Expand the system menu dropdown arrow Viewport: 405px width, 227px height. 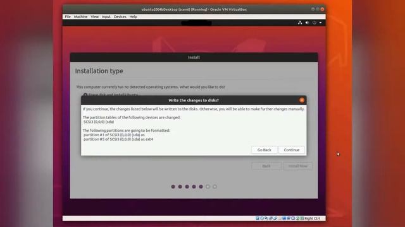click(x=321, y=23)
